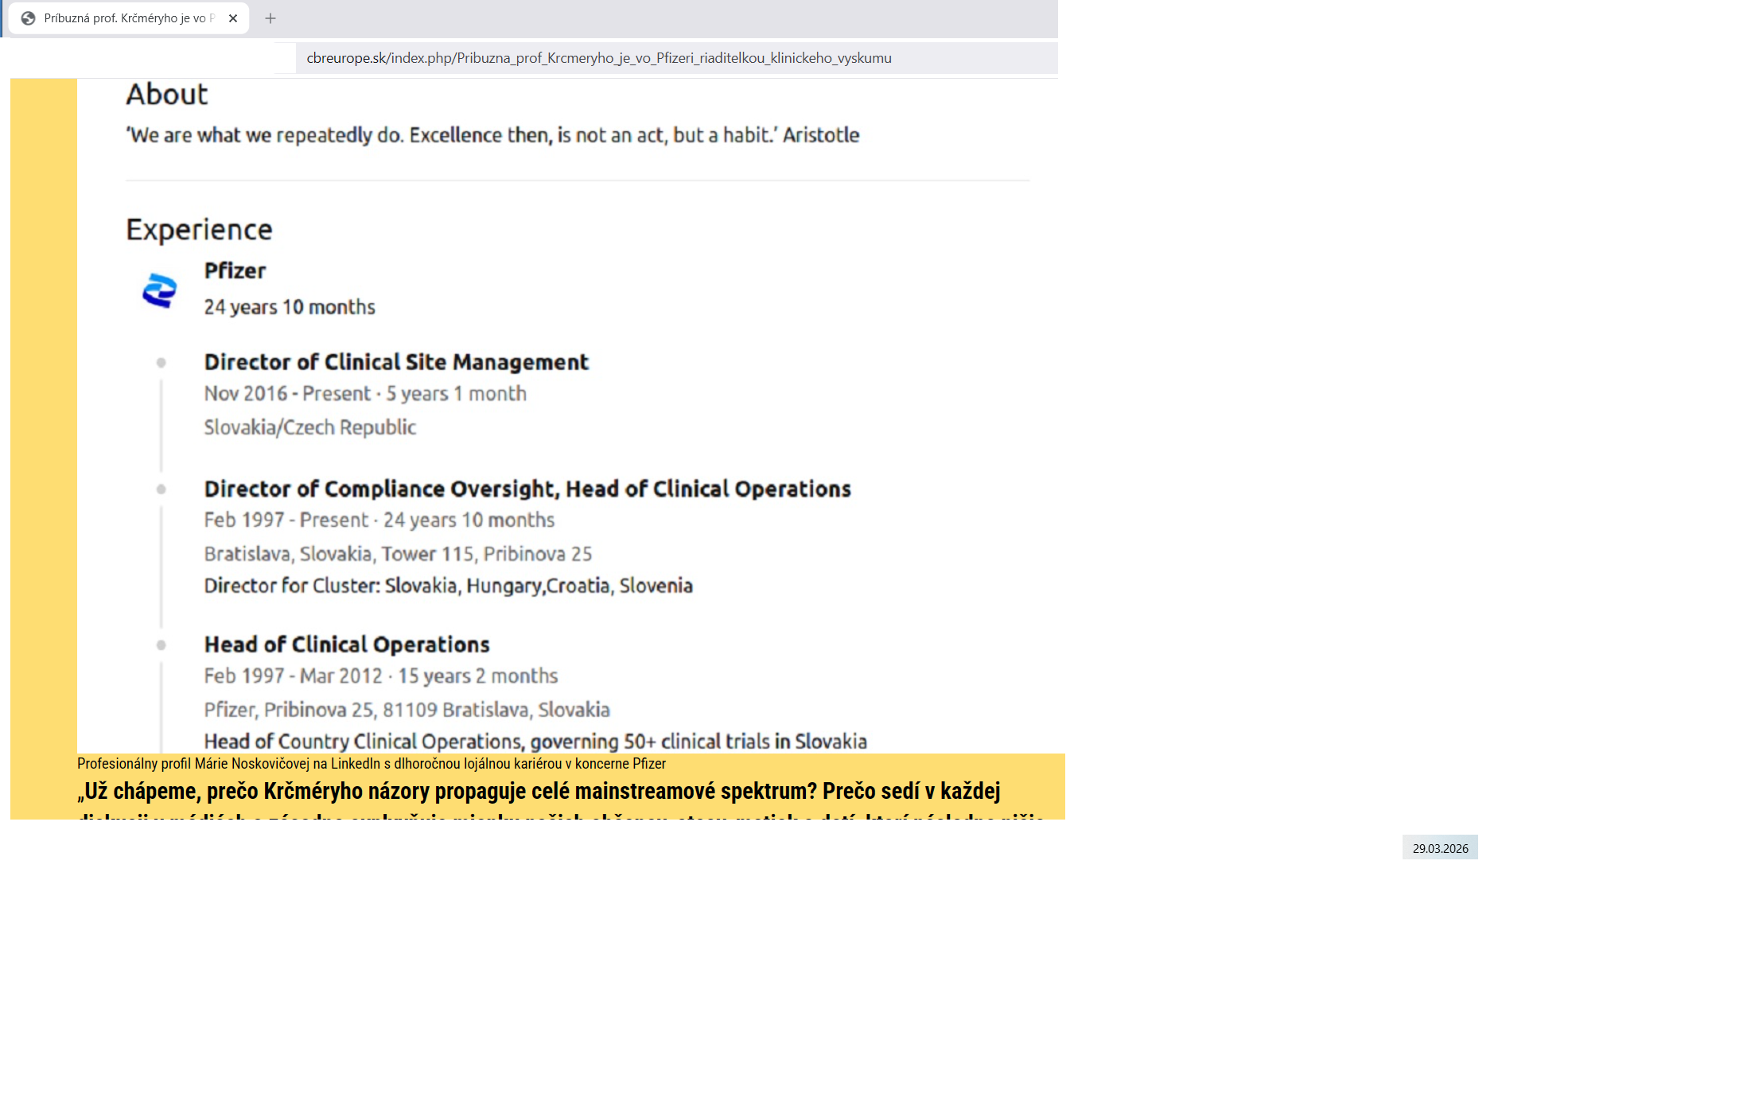
Task: Click the Profesionálny profil Márie Noskovičovej caption
Action: [371, 764]
